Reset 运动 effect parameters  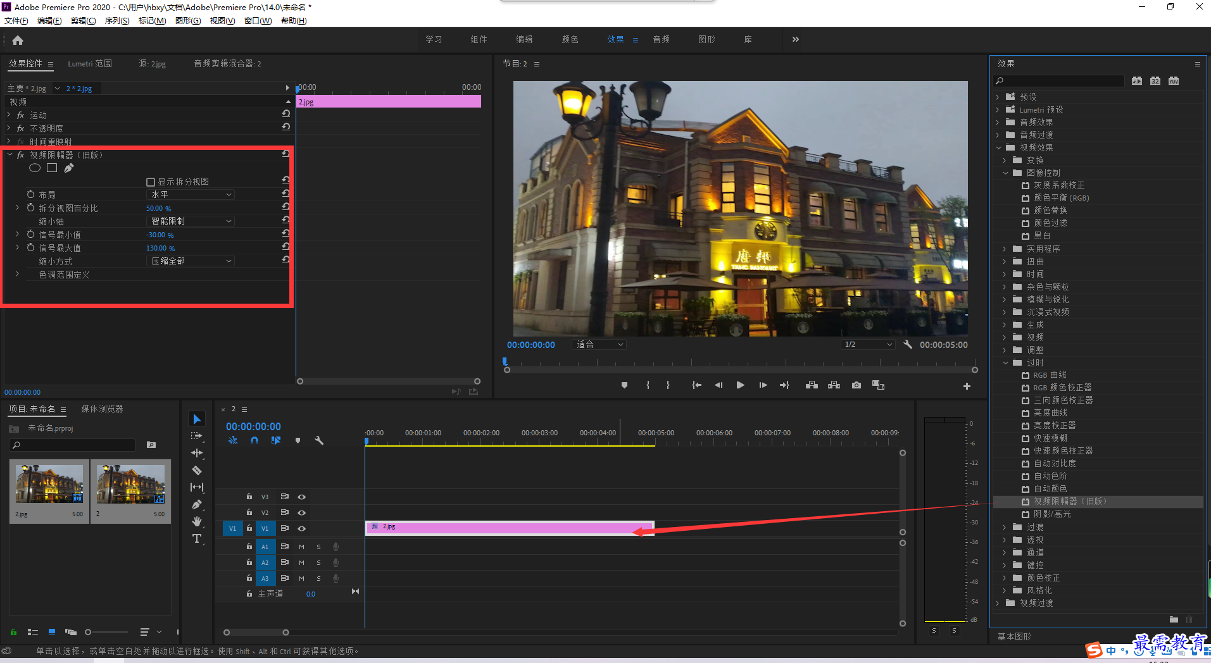[x=285, y=114]
